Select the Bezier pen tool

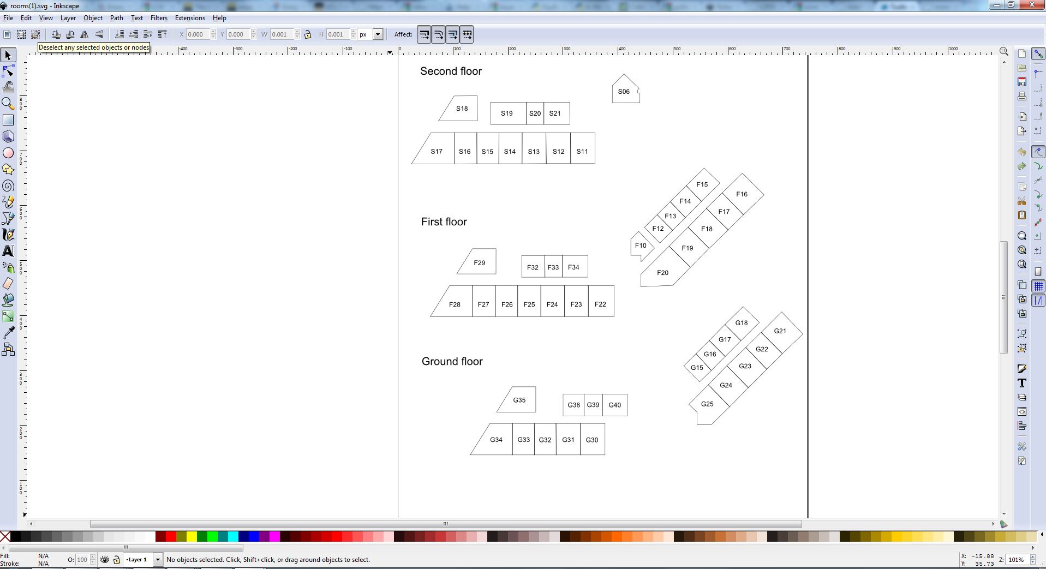coord(8,218)
